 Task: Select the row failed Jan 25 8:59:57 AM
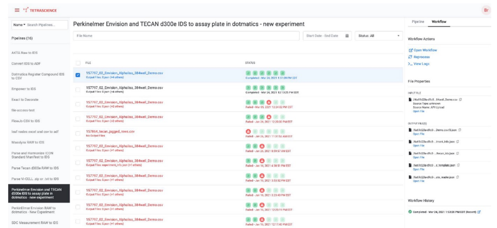point(78,148)
